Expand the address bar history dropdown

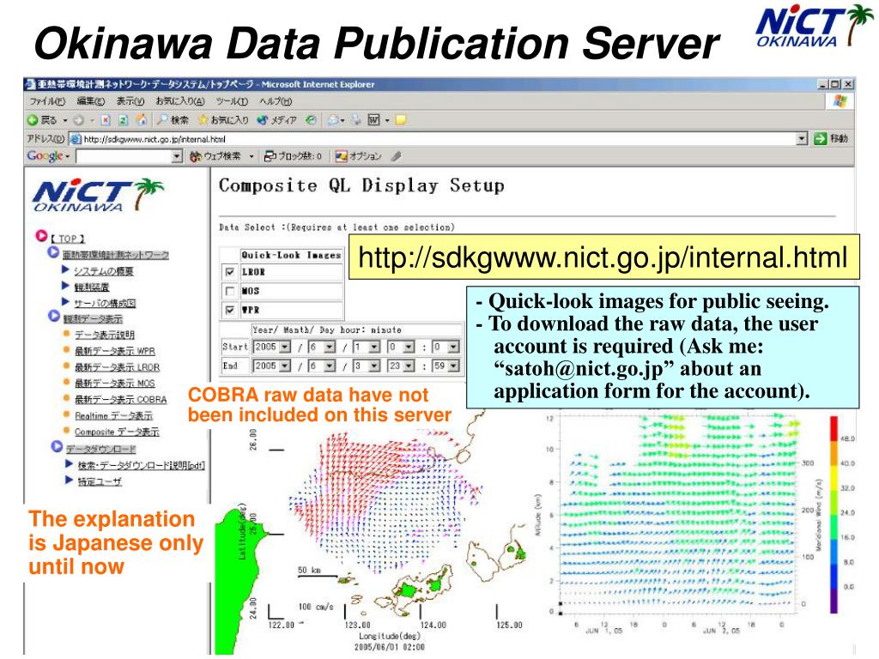tap(803, 138)
